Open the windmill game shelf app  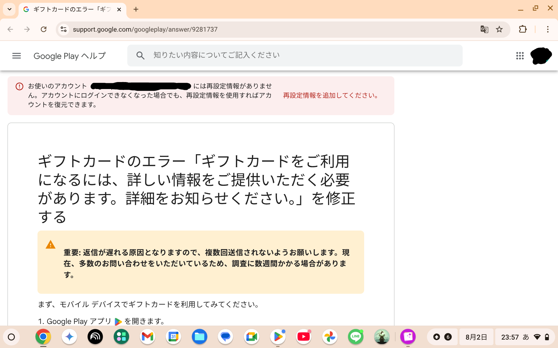coord(382,337)
